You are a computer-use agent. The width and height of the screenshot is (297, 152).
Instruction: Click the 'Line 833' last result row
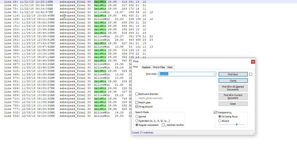coord(68,116)
